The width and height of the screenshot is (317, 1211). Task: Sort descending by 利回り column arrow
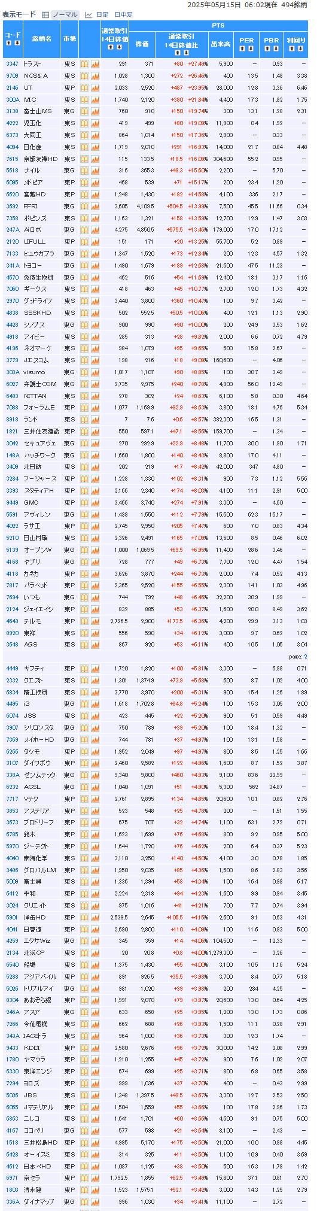click(301, 48)
